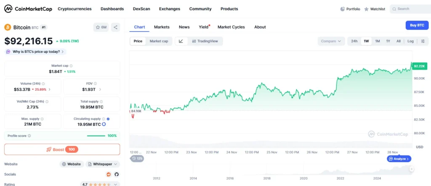Select Price chart mode
This screenshot has height=186, width=431.
click(138, 41)
